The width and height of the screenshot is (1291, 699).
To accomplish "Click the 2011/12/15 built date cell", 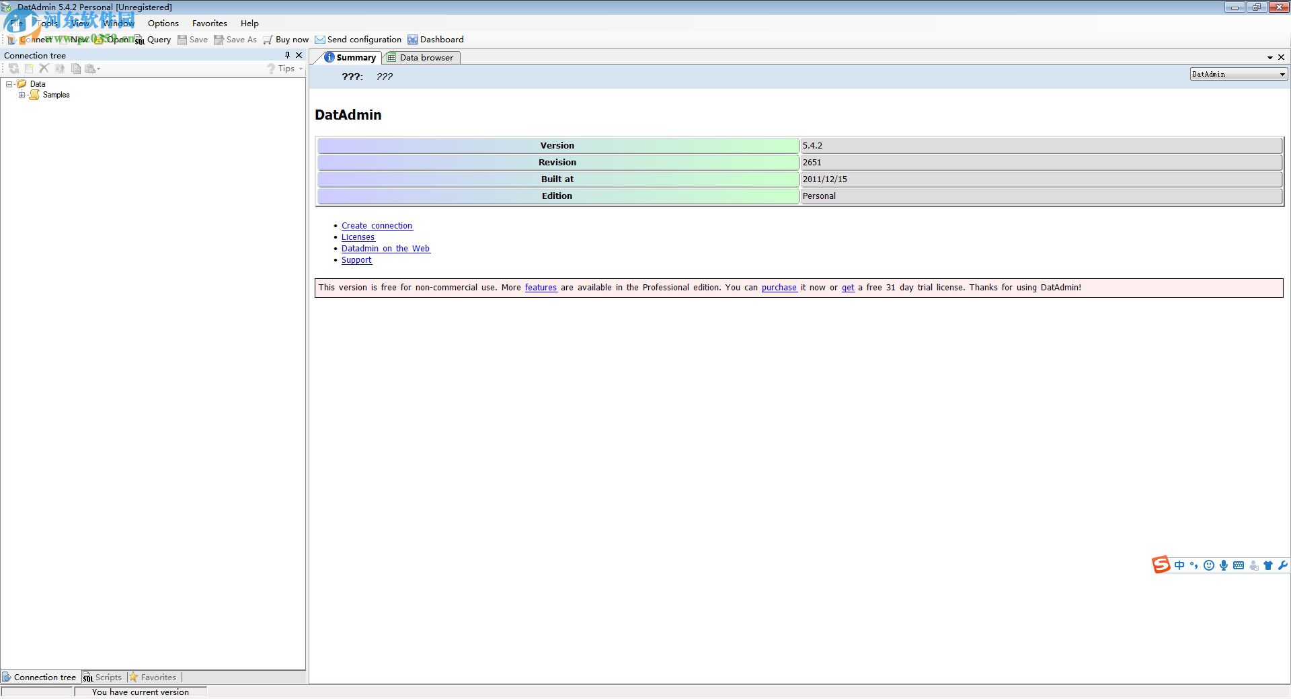I will 1041,179.
